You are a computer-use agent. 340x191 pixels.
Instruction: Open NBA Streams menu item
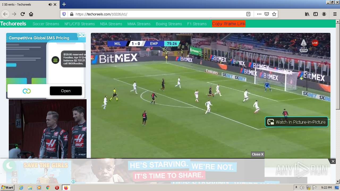pos(111,24)
